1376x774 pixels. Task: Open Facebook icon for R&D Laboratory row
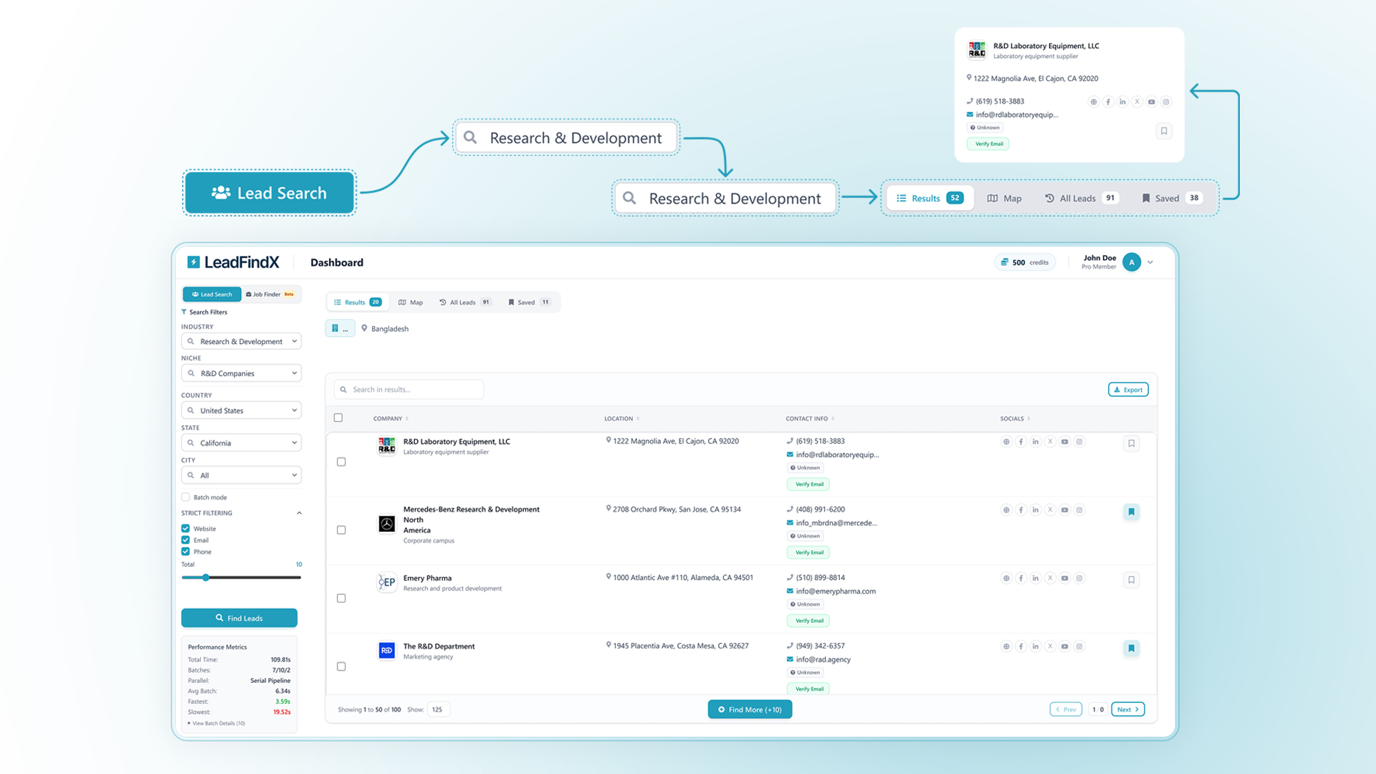(1021, 441)
